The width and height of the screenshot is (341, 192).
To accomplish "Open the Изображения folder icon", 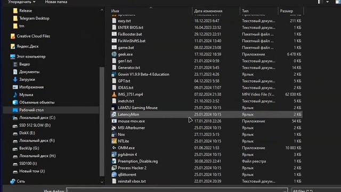I will point(15,87).
